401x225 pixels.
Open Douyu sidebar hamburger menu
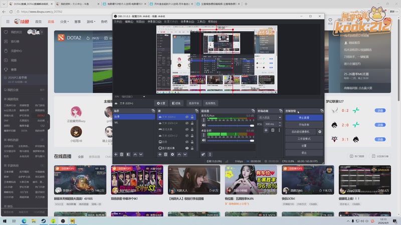(x=8, y=21)
